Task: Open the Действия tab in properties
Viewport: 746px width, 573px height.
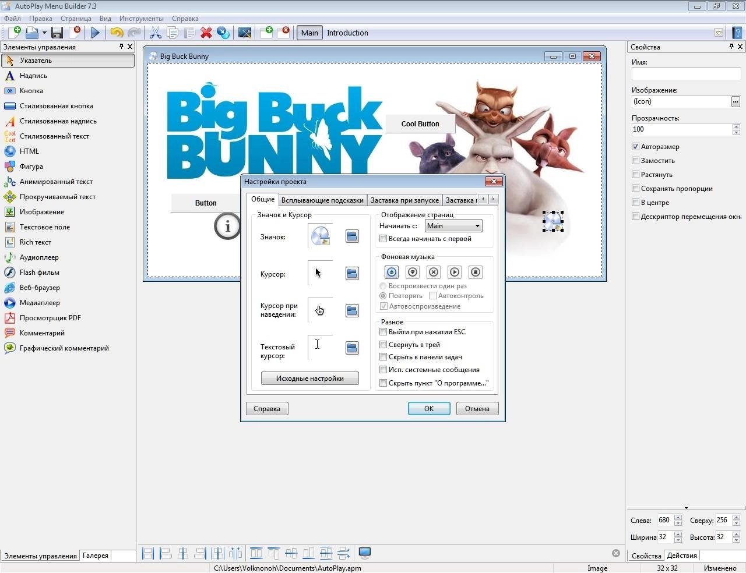Action: coord(682,556)
